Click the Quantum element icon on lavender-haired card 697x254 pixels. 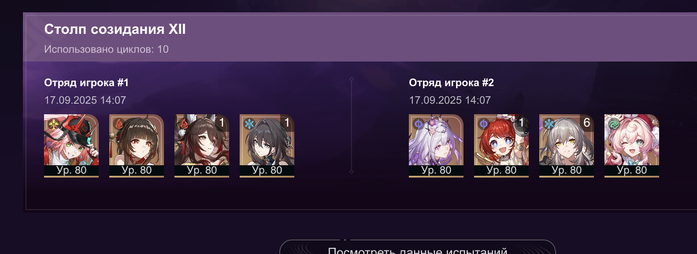coord(419,124)
